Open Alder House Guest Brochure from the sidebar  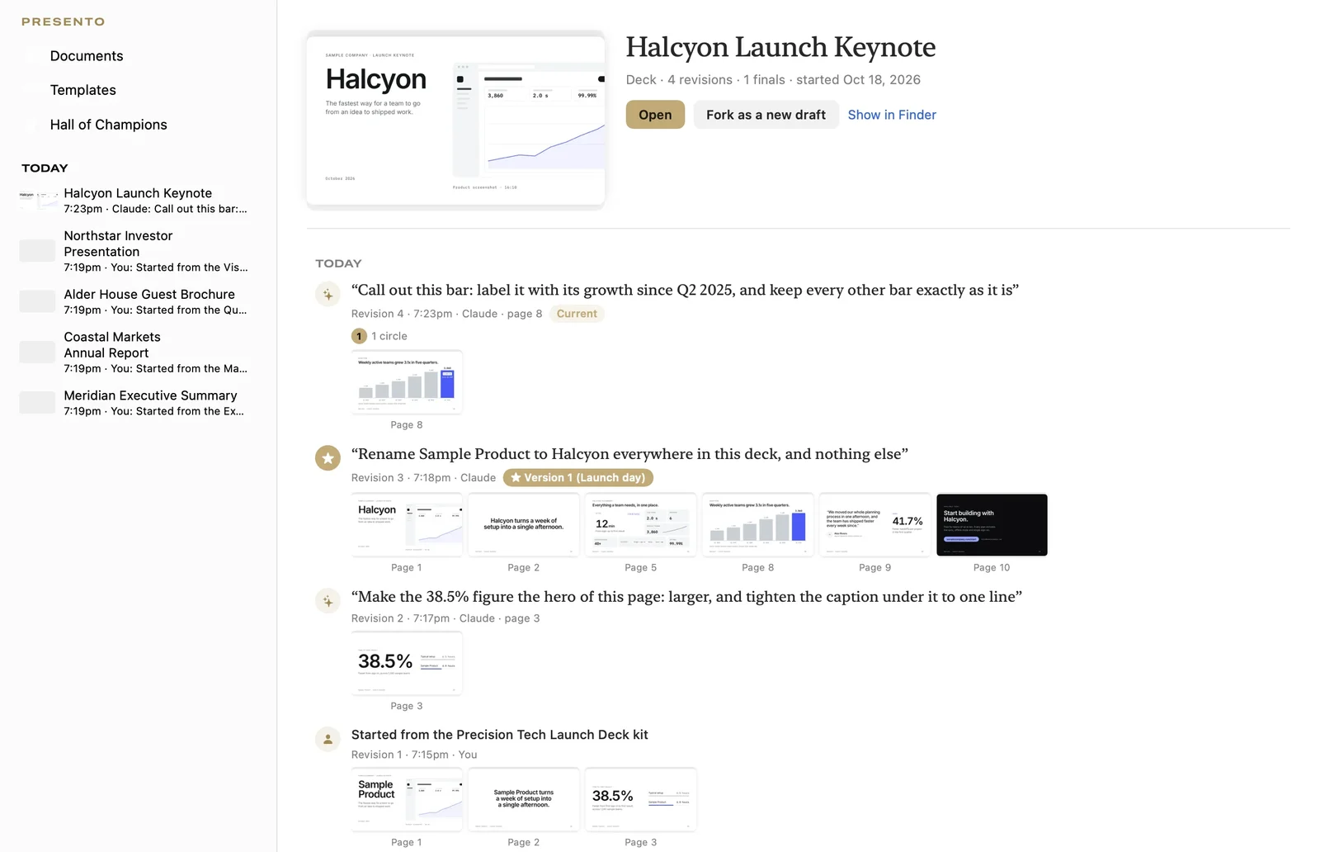click(134, 301)
